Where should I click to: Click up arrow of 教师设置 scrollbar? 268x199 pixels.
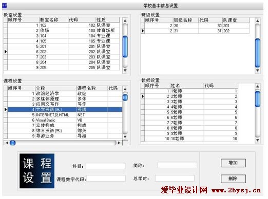click(x=257, y=86)
